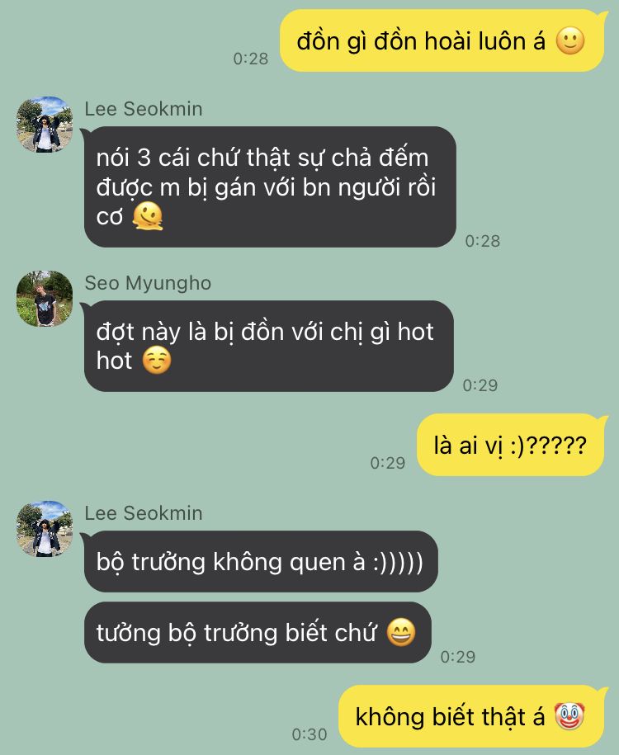Tap the grinning emoji after 'biết chứ'

point(401,632)
